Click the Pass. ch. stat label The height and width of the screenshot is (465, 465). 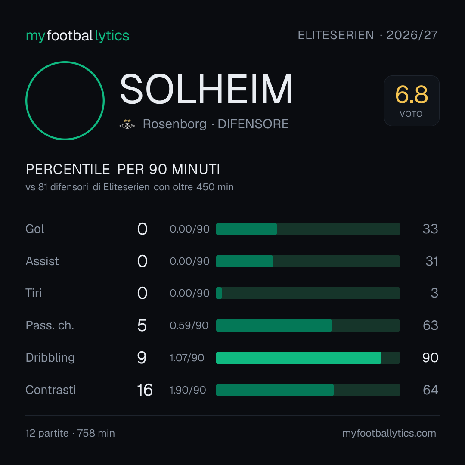tap(50, 325)
